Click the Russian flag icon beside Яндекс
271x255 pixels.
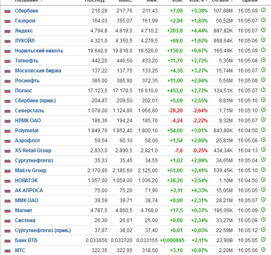tap(7, 31)
